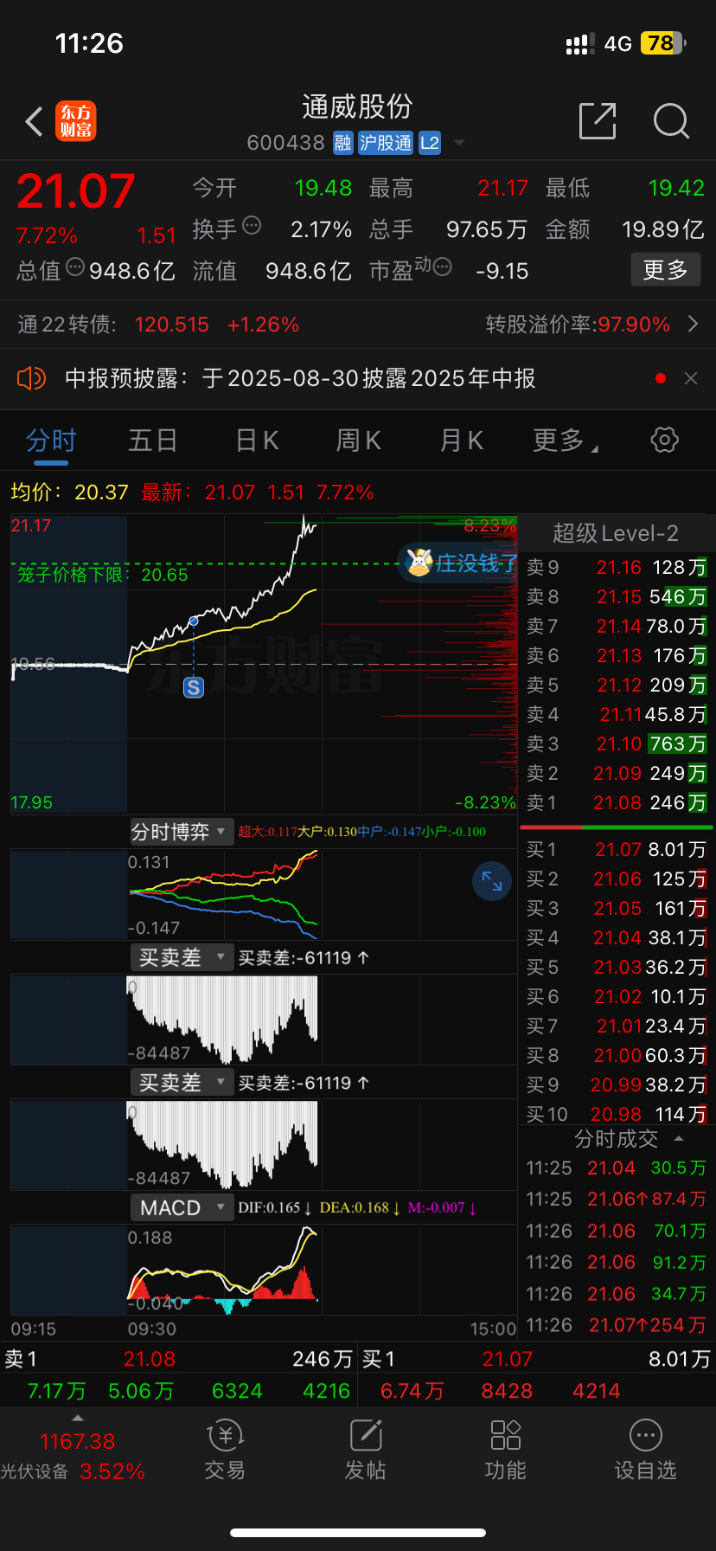716x1551 pixels.
Task: Tap the 市盈 info smiley icon
Action: [442, 267]
